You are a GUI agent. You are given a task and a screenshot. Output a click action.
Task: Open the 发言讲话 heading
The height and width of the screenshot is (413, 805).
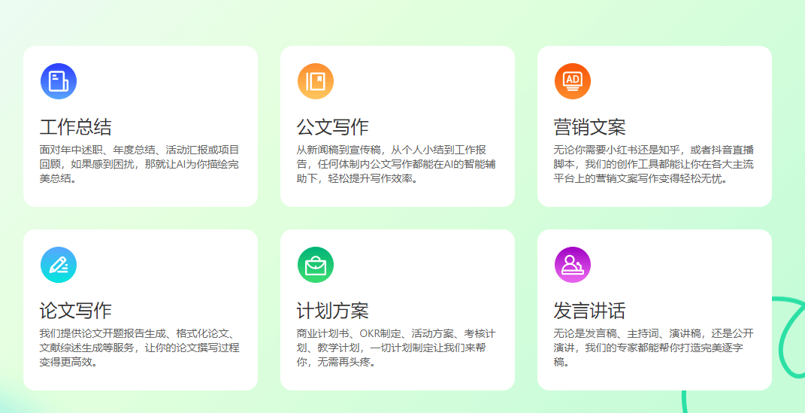[x=589, y=310]
